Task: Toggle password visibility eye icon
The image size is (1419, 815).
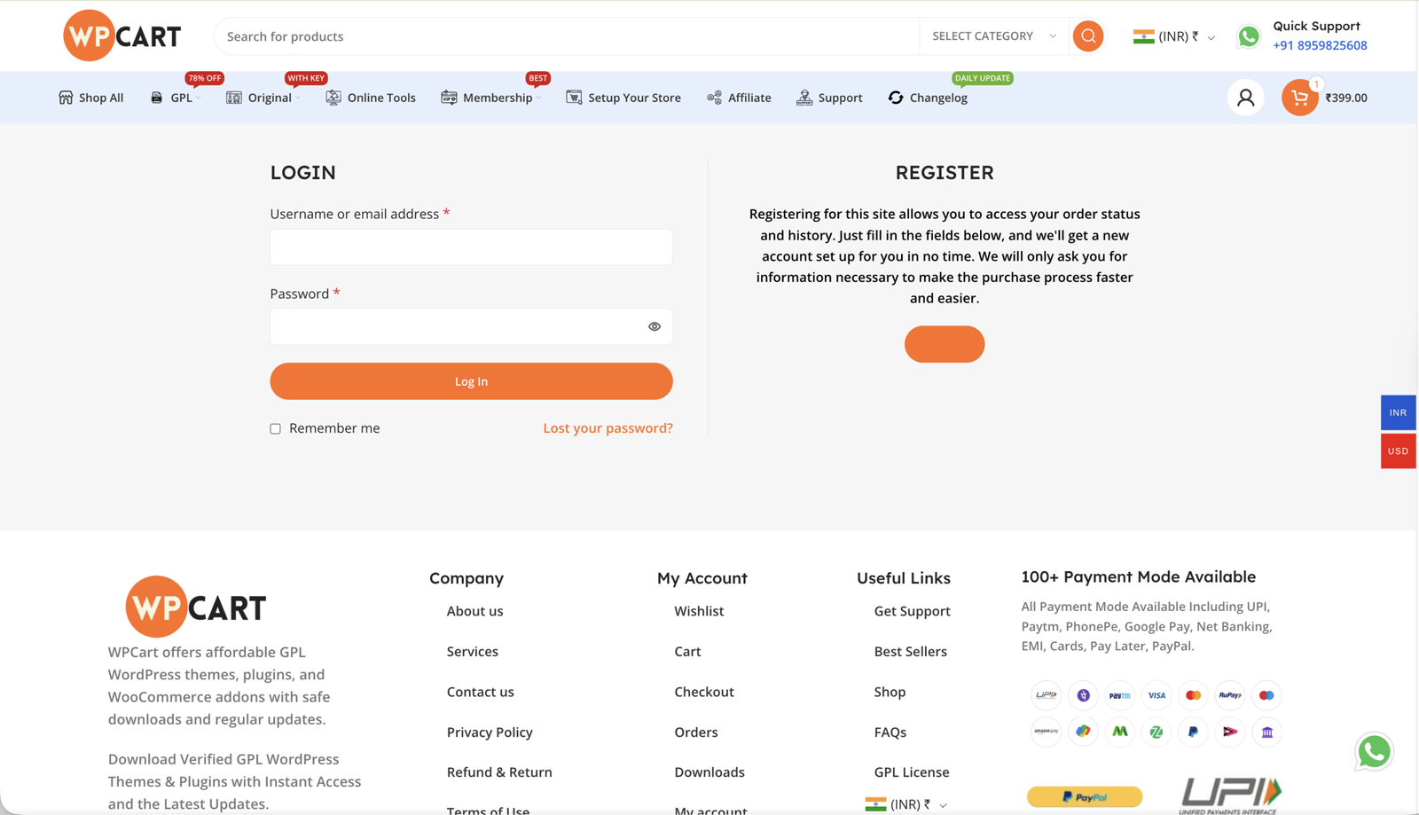Action: coord(655,326)
